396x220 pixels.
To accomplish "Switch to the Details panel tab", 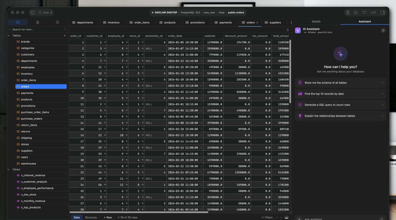I will (x=316, y=22).
